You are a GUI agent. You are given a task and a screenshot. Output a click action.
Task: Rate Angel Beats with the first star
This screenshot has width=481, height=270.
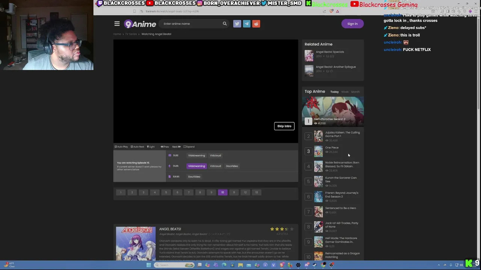[x=272, y=229]
